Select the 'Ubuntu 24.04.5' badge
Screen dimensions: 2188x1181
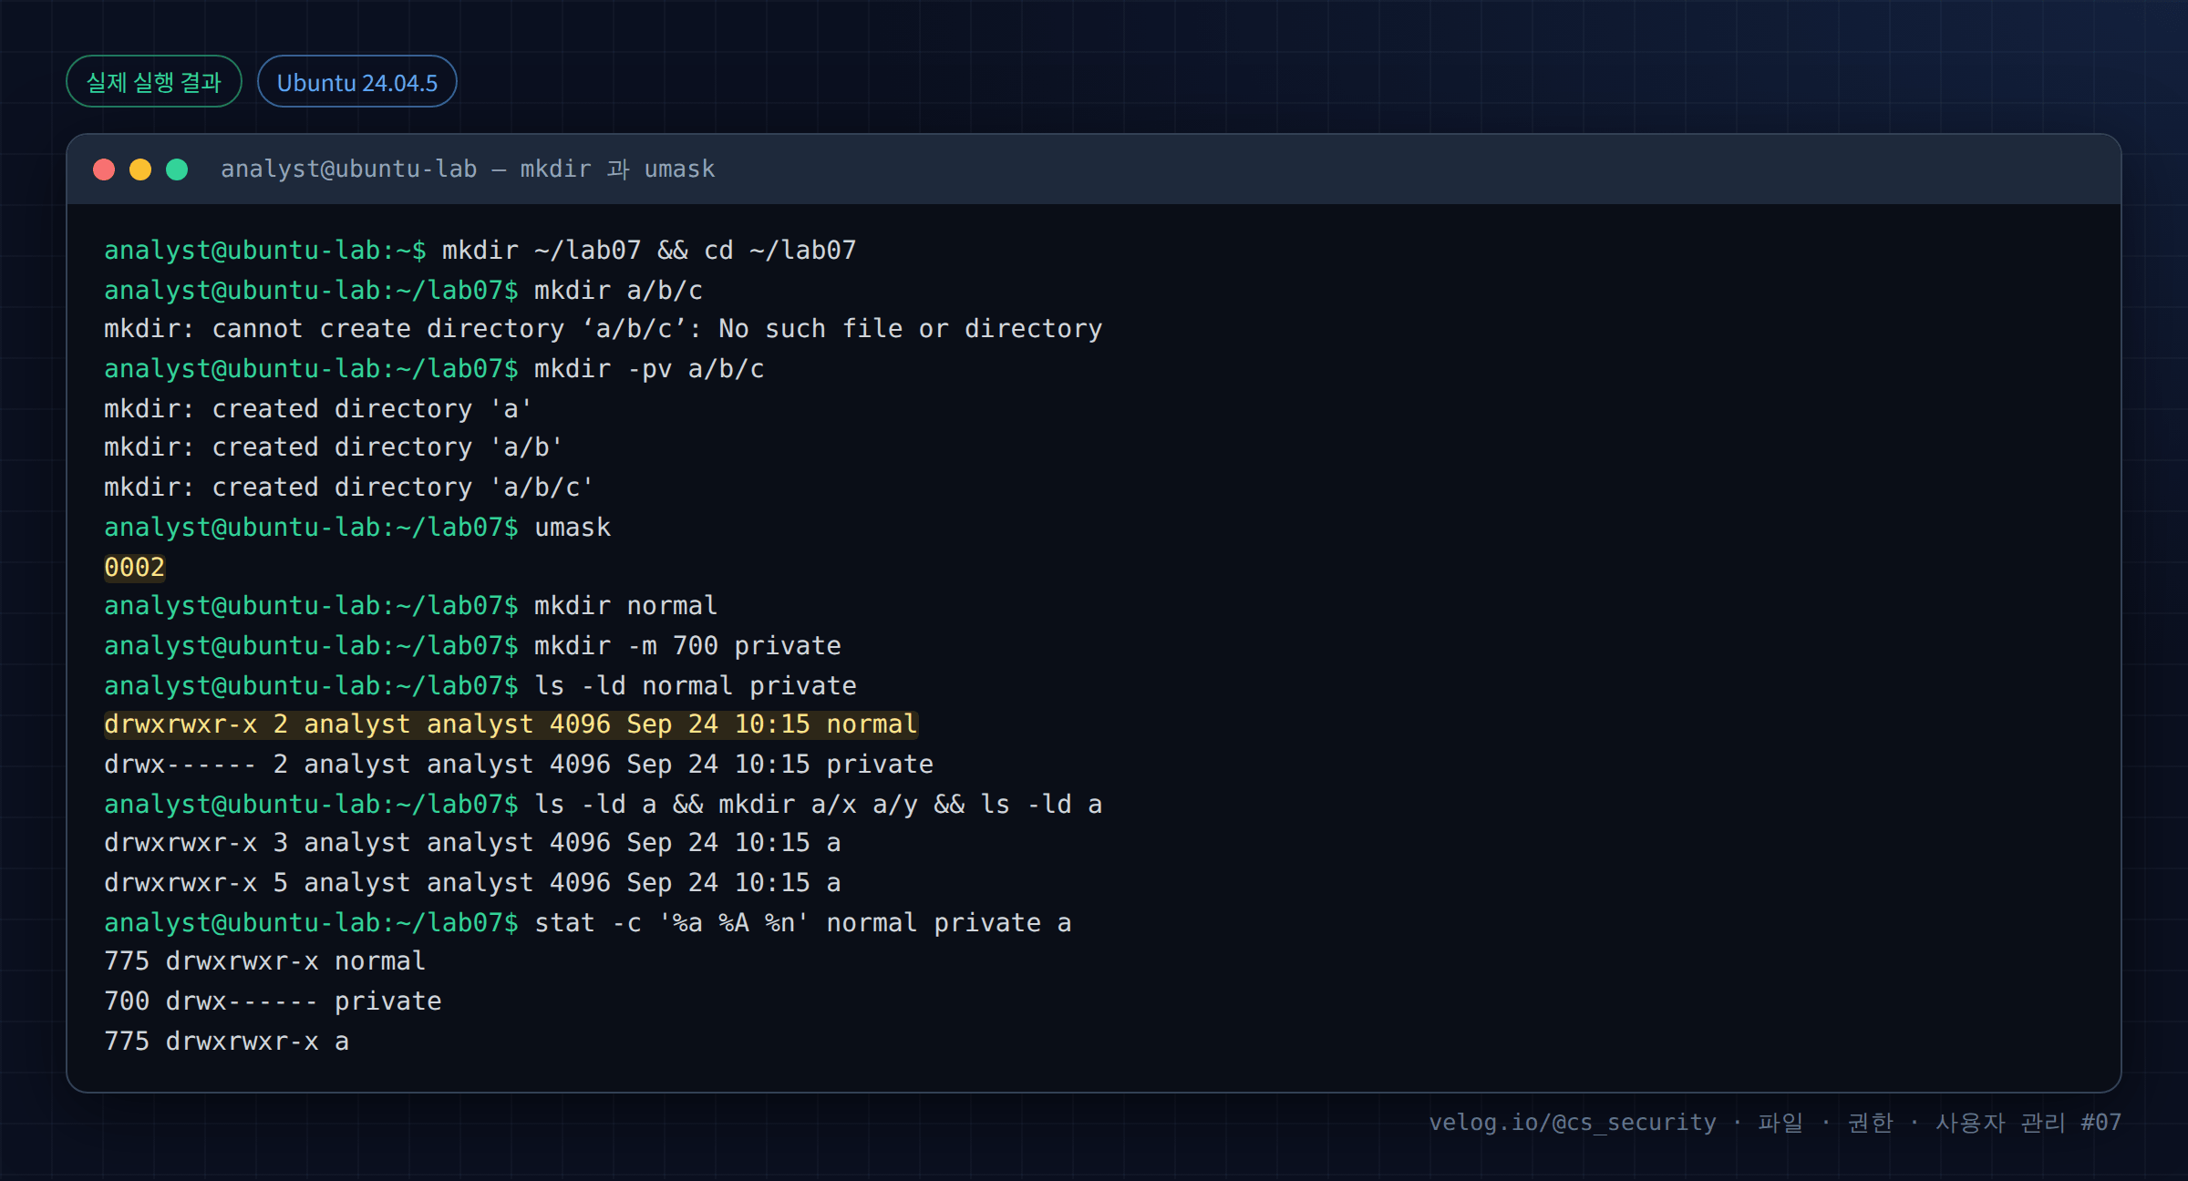click(357, 82)
